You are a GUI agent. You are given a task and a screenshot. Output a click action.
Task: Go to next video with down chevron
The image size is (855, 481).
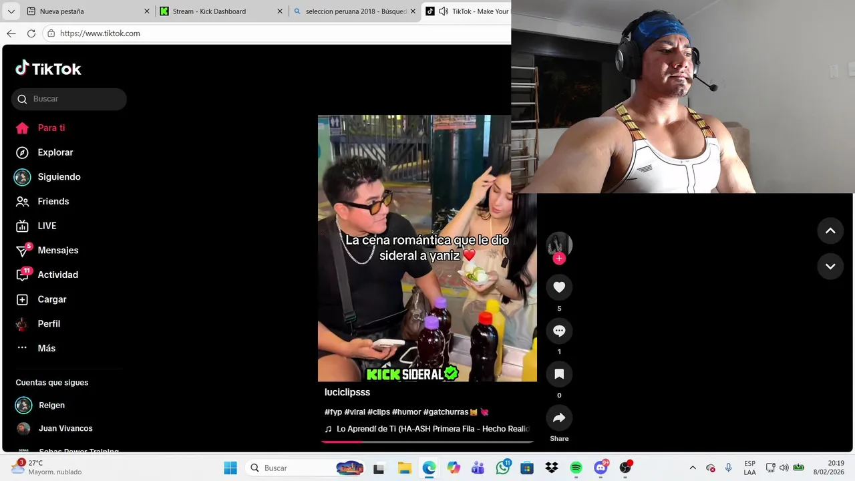click(x=830, y=266)
